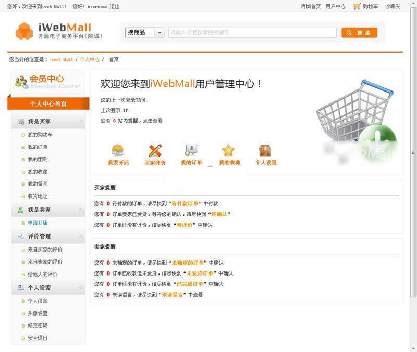Open 修改密码 in the sidebar

pyautogui.click(x=38, y=325)
